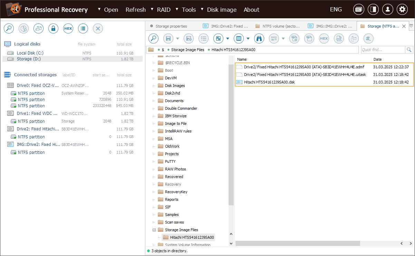
Task: Click the file with gear icon in the toolbar
Action: [294, 39]
